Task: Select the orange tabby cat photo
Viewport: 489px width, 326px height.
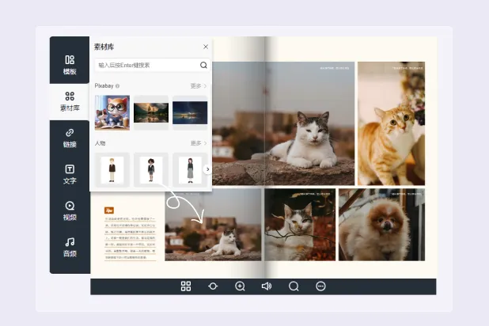Action: click(391, 123)
